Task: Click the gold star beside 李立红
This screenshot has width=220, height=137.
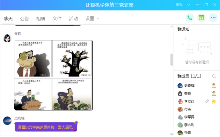Action: [214, 102]
